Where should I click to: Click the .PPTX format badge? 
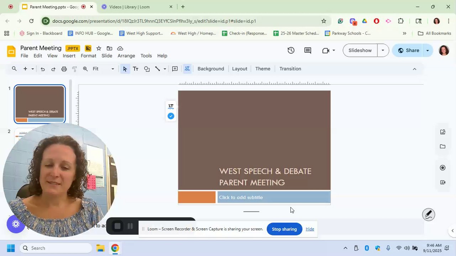(73, 48)
